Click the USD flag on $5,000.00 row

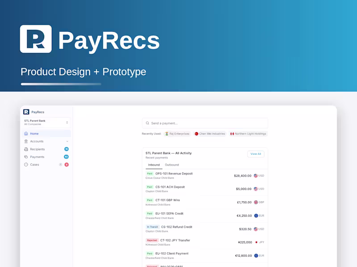point(256,189)
